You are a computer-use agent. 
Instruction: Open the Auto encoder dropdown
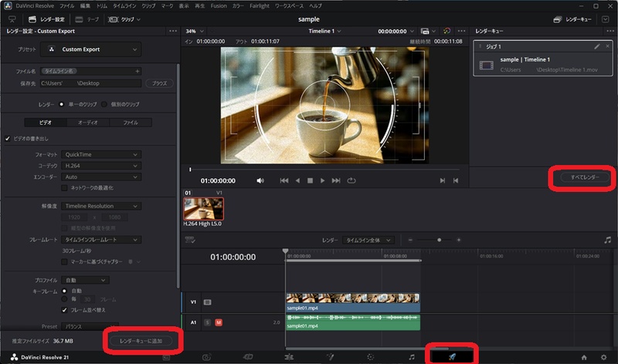(101, 177)
